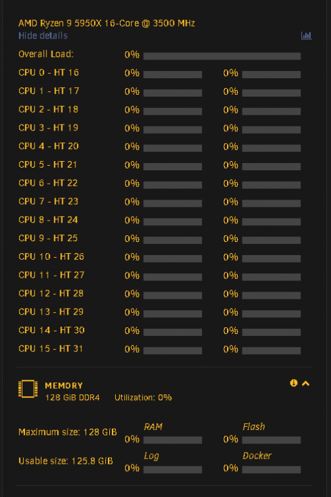Click the HT 16 load bar

point(271,74)
